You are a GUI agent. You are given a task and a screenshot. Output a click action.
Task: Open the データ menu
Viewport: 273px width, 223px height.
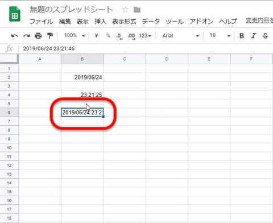[151, 21]
